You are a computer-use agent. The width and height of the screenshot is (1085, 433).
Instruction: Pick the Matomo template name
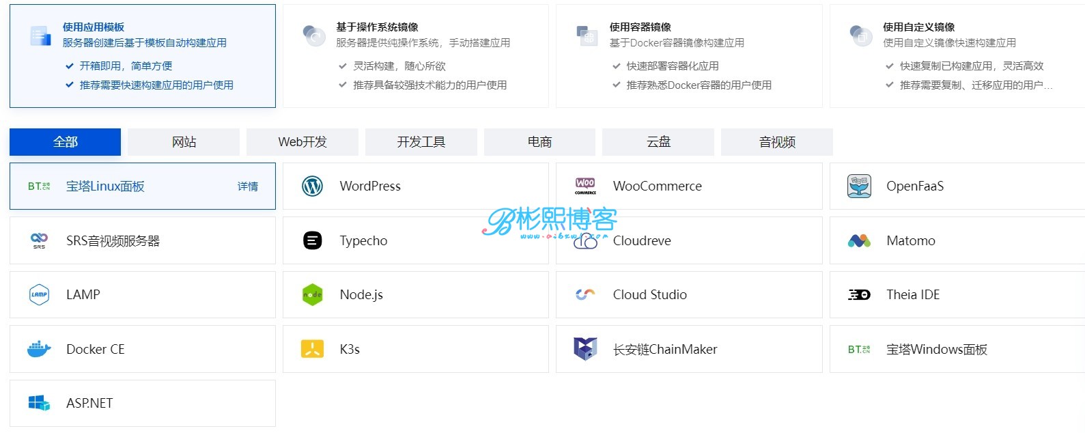[x=911, y=240]
